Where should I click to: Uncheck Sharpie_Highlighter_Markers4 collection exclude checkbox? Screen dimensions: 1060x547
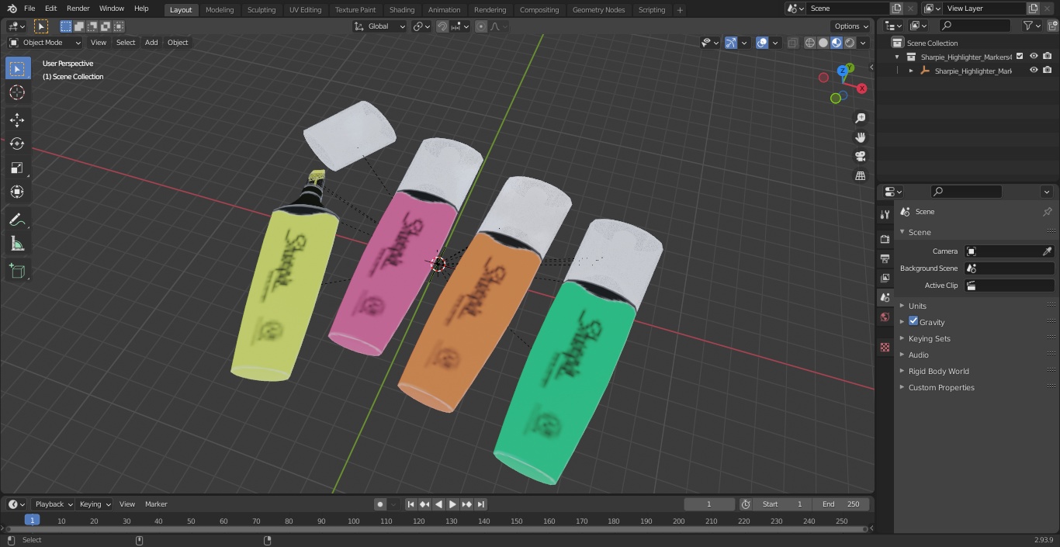(1020, 57)
